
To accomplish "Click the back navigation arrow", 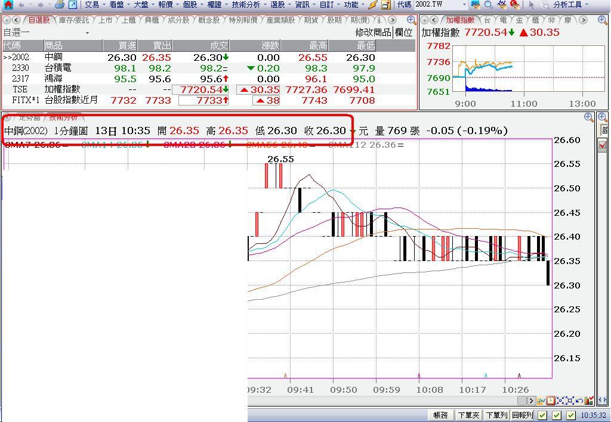I will tap(21, 5).
